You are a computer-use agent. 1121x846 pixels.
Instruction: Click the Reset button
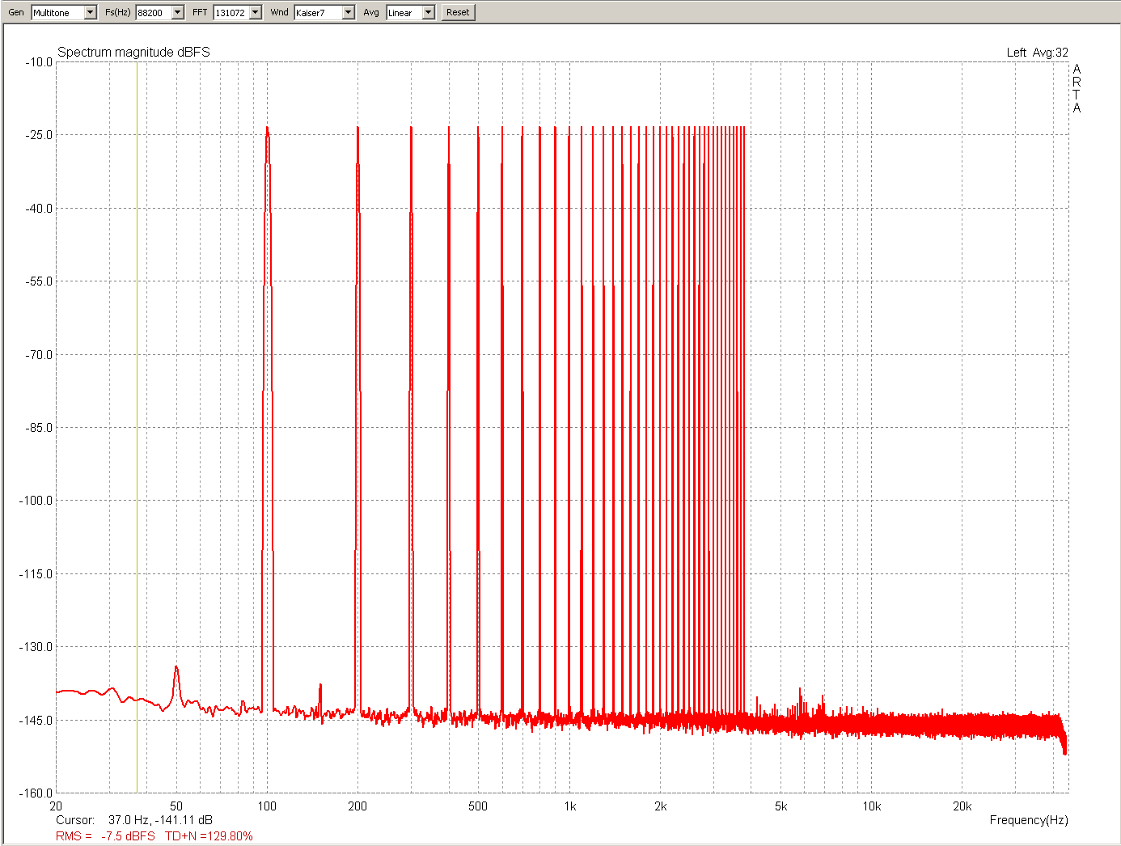pos(458,12)
